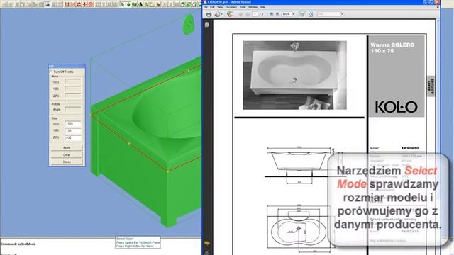Click the email/send icon next to Print
The image size is (454, 255).
pyautogui.click(x=217, y=14)
